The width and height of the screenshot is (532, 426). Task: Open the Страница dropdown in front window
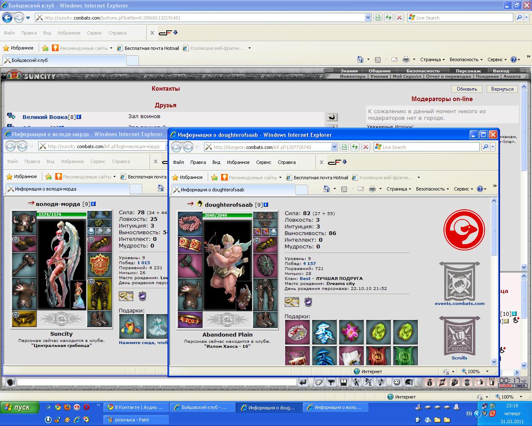[x=399, y=189]
